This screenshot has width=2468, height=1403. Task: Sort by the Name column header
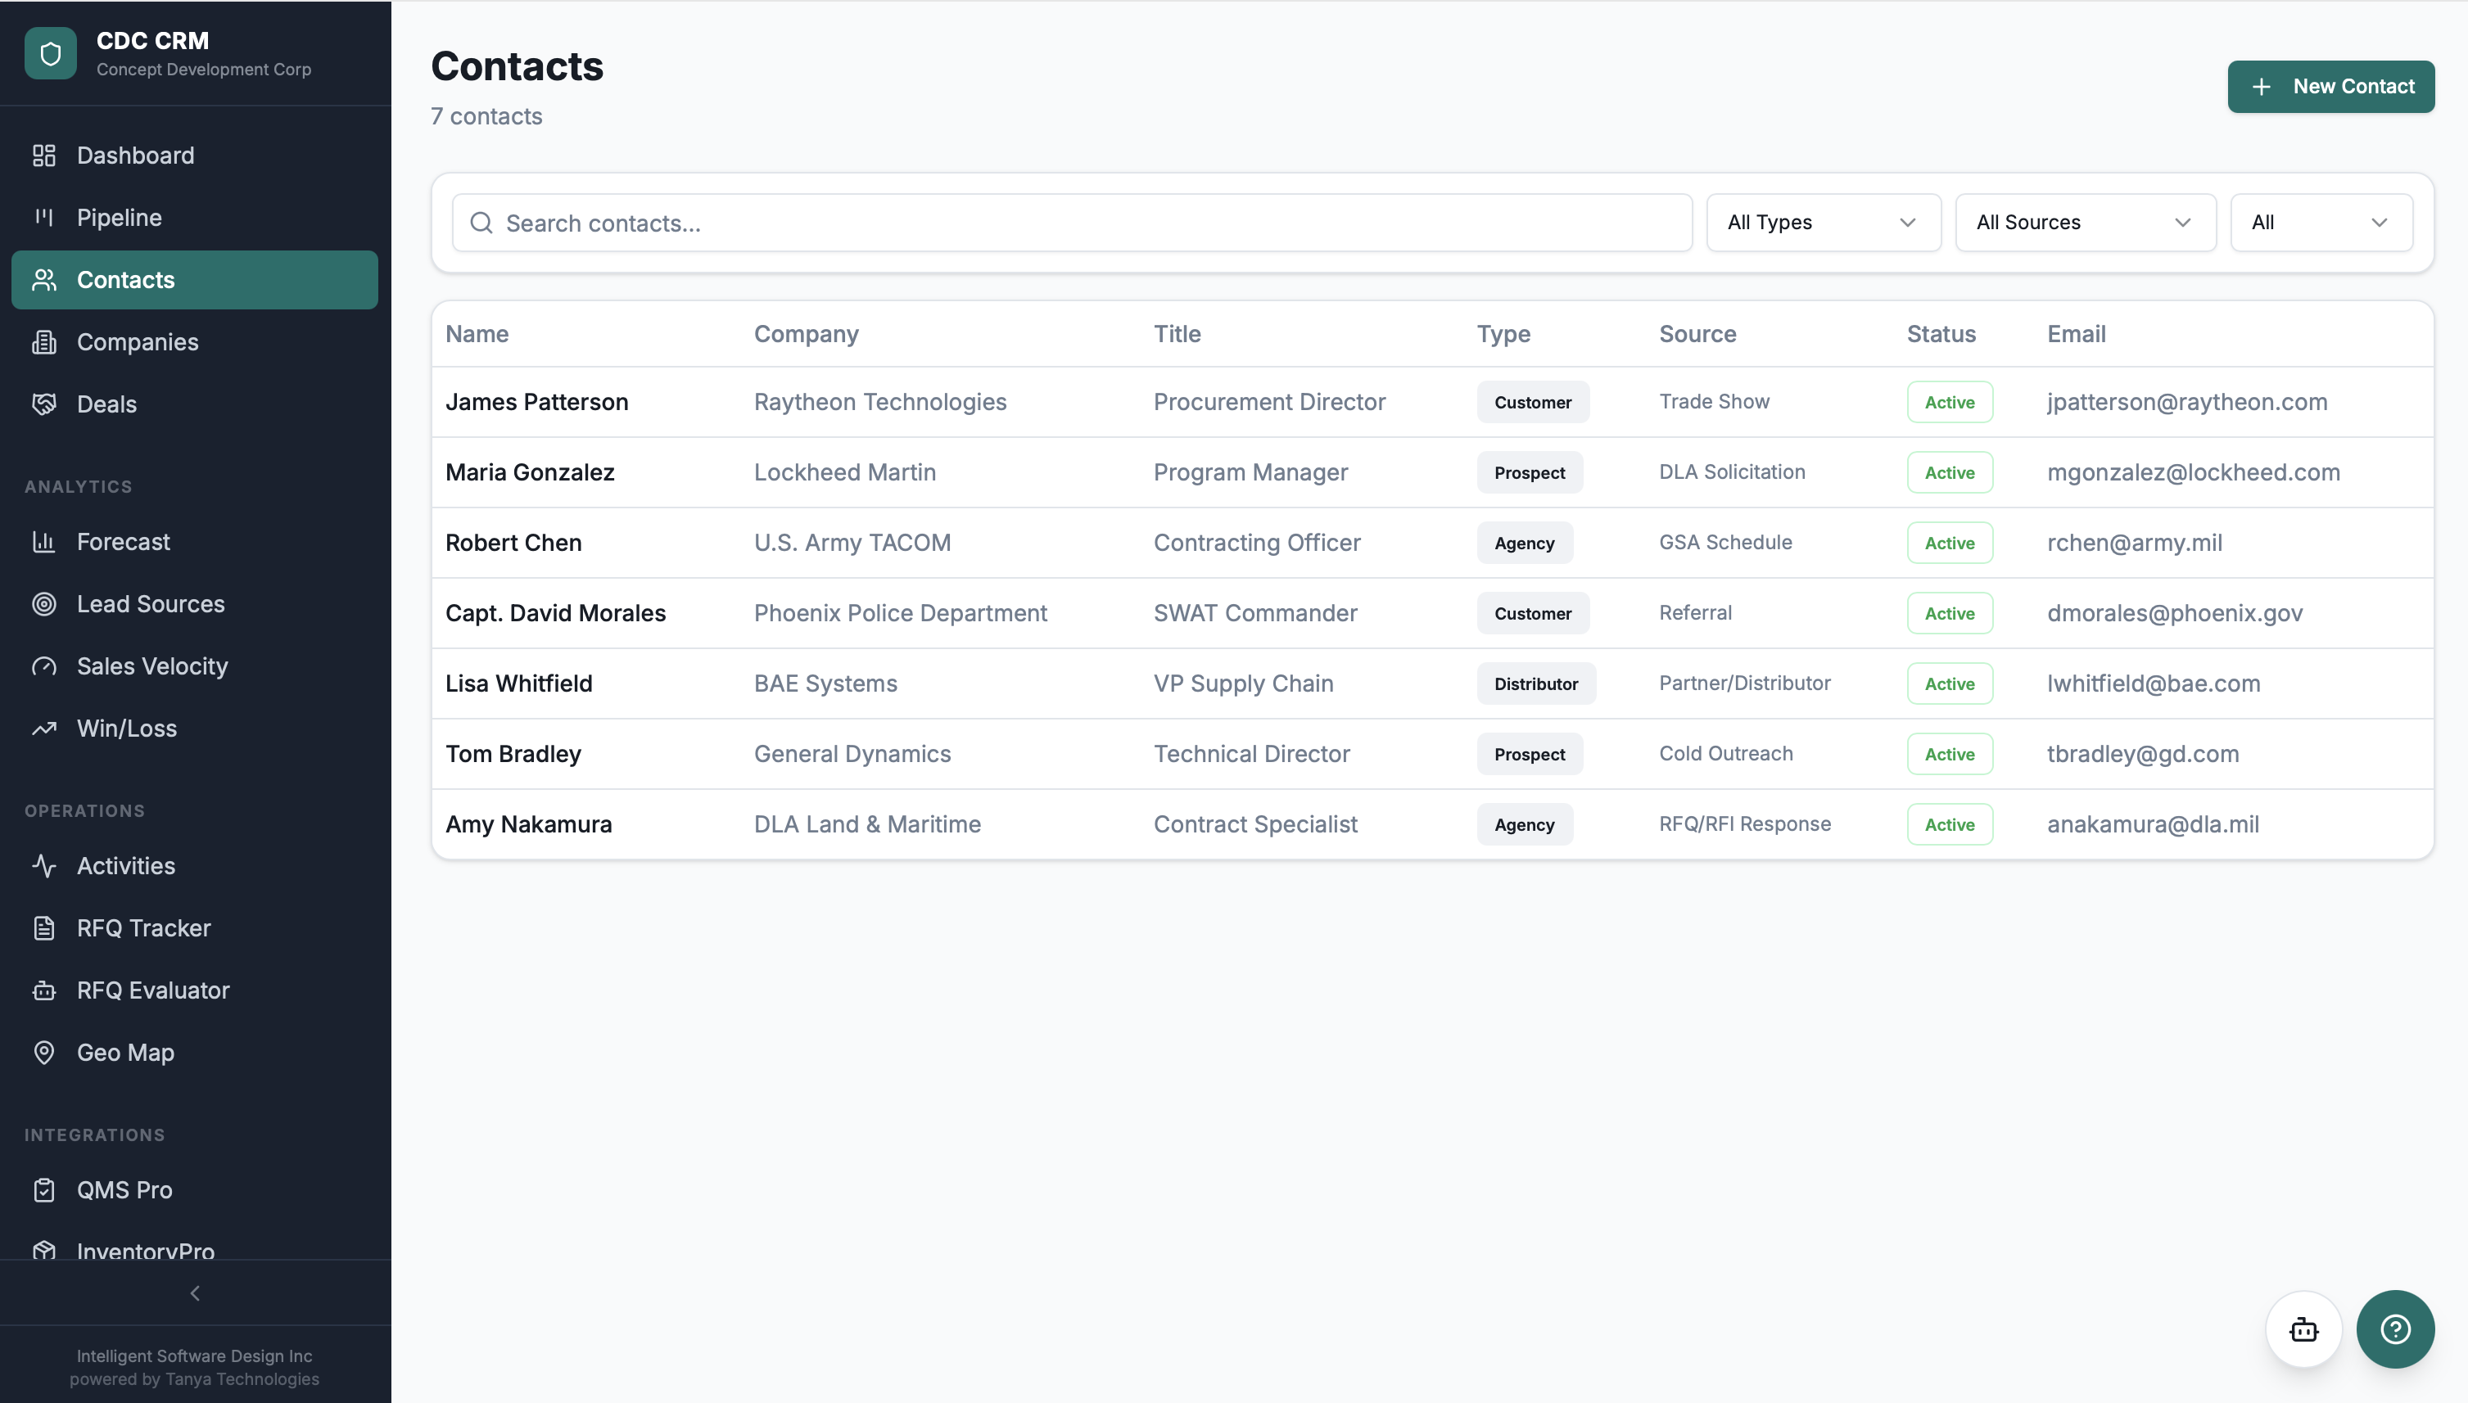[477, 333]
